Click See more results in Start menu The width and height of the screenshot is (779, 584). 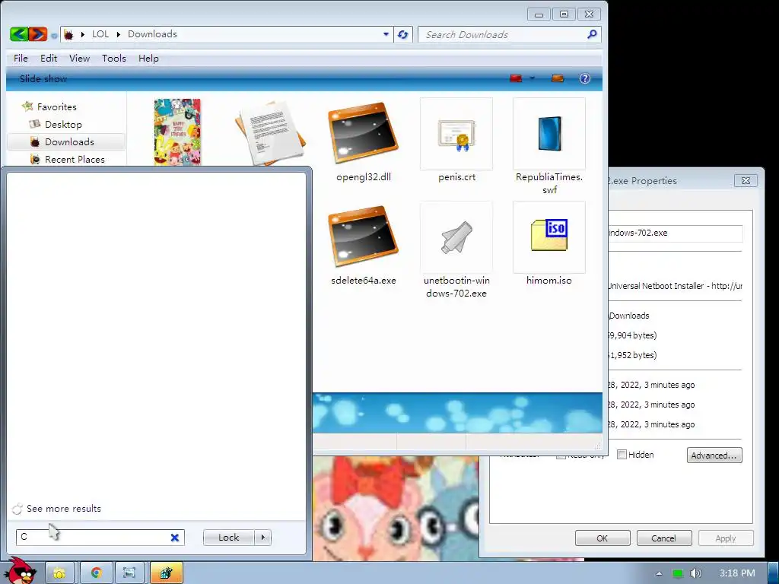pyautogui.click(x=64, y=509)
